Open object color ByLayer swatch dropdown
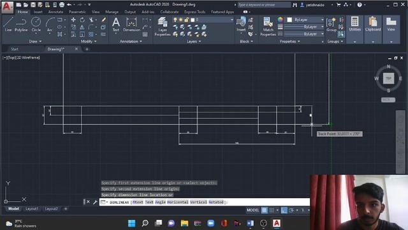Viewport: 408px width, 230px height. (305, 20)
